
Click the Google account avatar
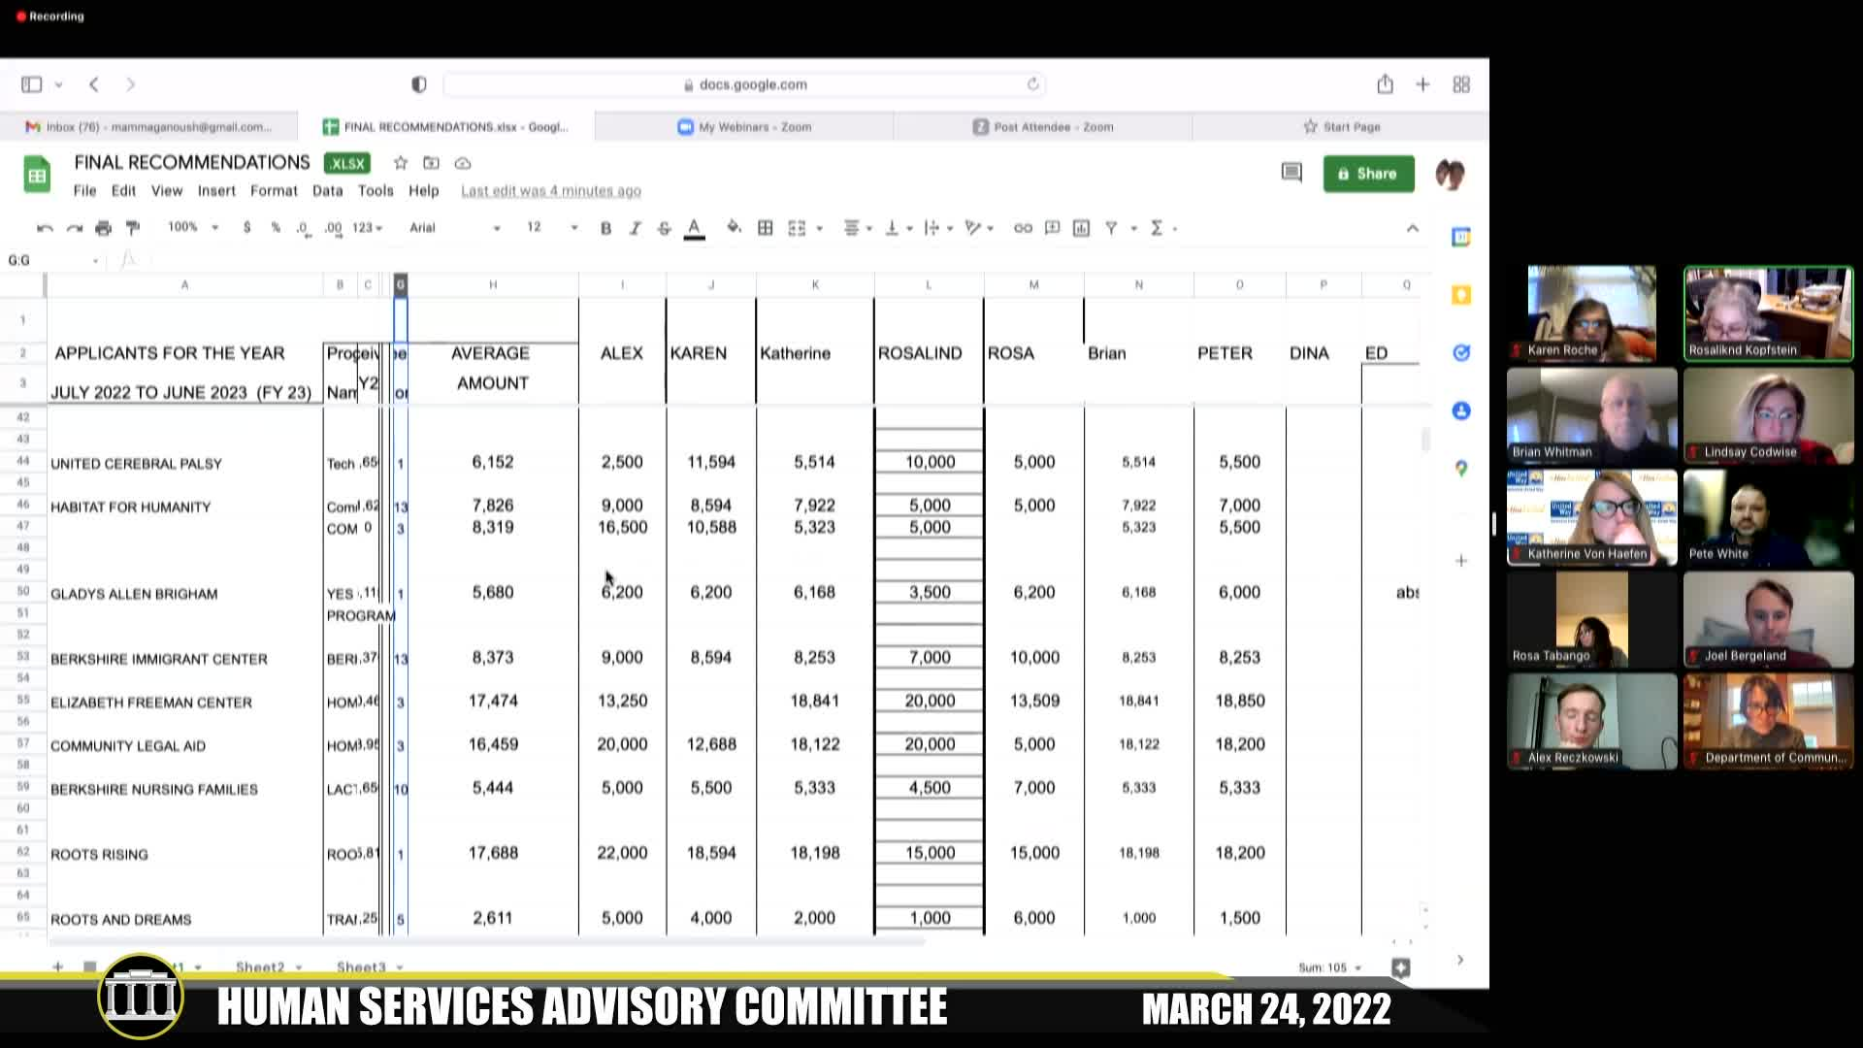coord(1450,175)
